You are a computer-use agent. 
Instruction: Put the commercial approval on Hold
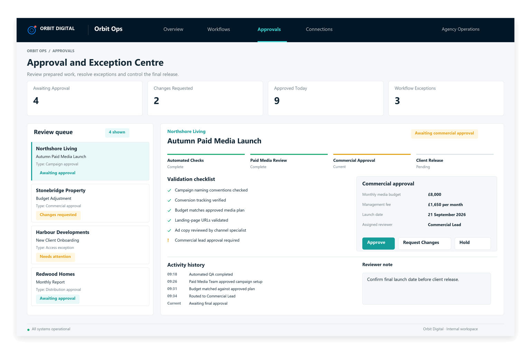473,243
